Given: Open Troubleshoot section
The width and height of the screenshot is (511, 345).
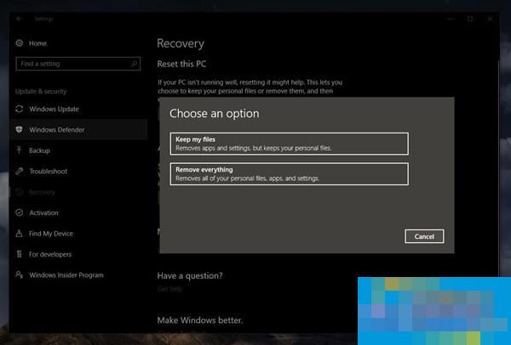Looking at the screenshot, I should pyautogui.click(x=48, y=172).
